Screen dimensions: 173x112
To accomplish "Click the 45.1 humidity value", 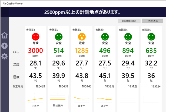I will (105, 76).
